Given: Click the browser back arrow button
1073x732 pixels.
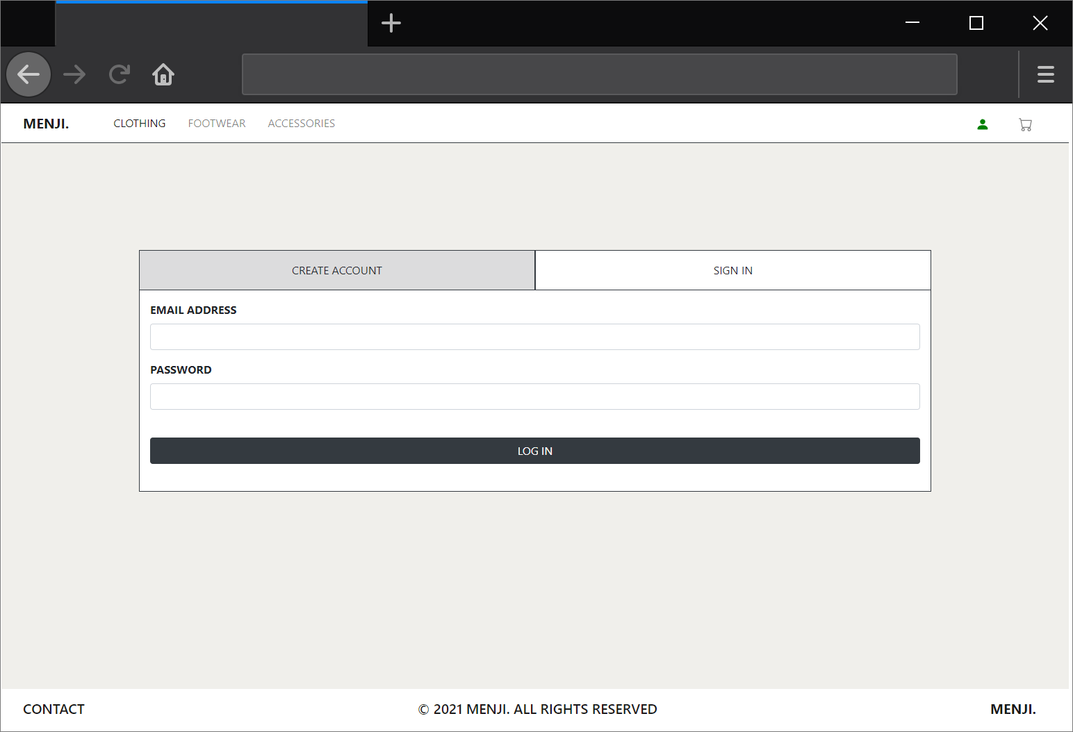Looking at the screenshot, I should tap(28, 74).
